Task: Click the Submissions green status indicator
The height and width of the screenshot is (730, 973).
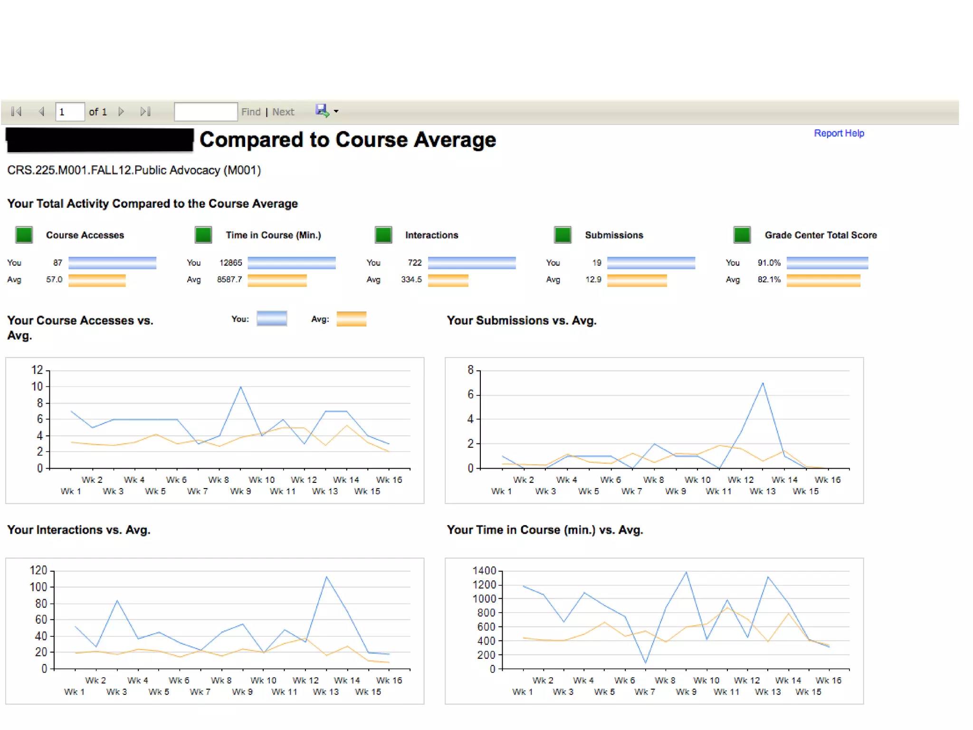Action: (563, 235)
